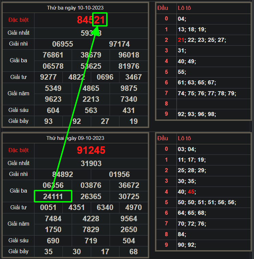The image size is (254, 259).
Task: Click the header Thứ ba ngày 10-10-2023
Action: (75, 8)
